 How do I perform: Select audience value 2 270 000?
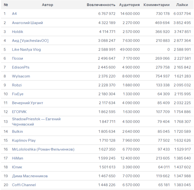click(x=131, y=23)
